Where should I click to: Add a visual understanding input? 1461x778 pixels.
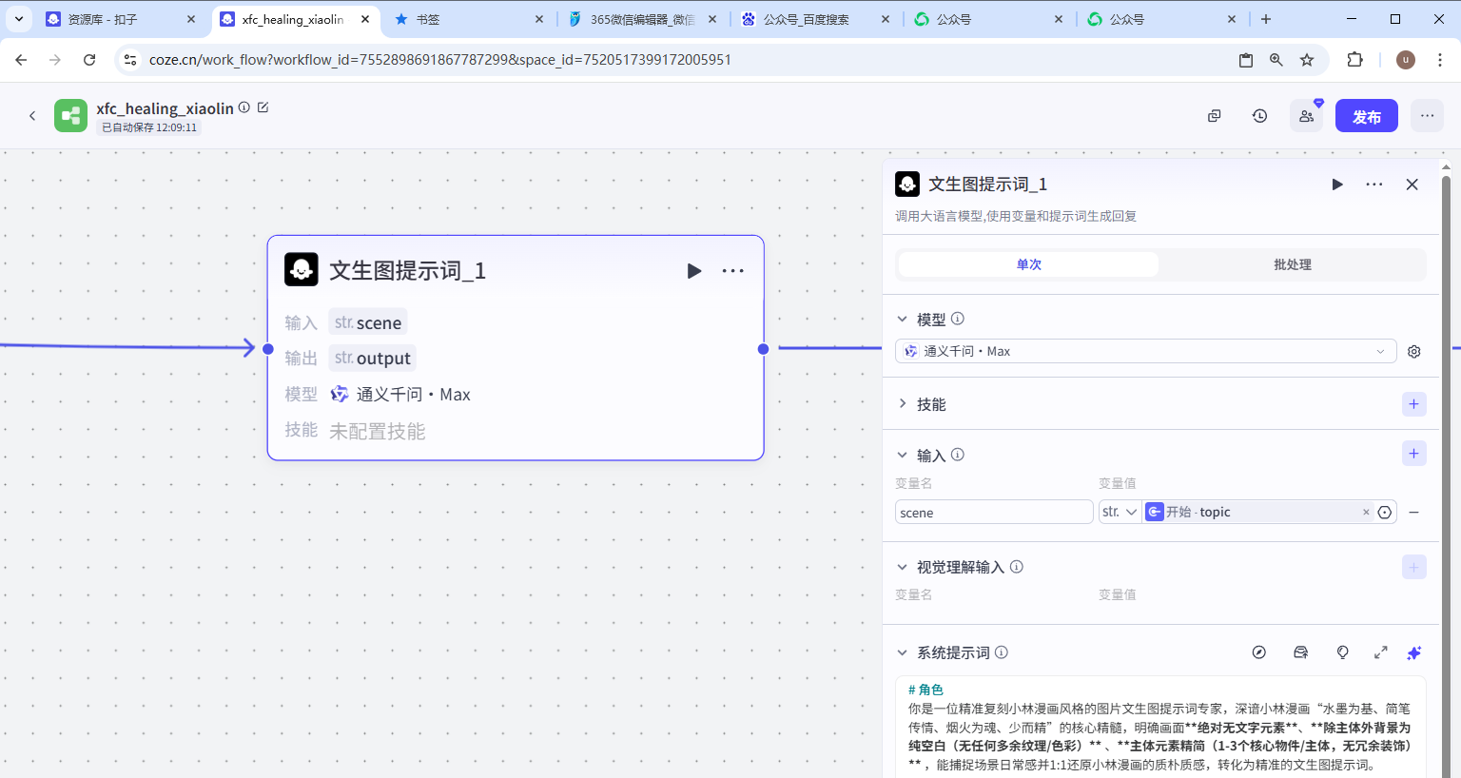(x=1414, y=568)
